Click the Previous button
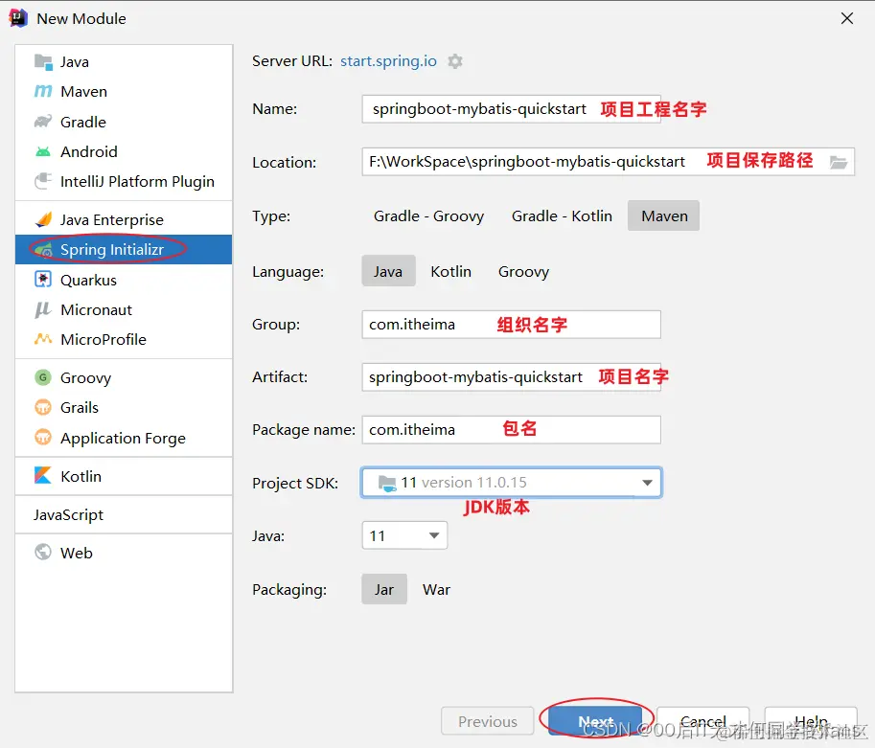875x748 pixels. (488, 721)
